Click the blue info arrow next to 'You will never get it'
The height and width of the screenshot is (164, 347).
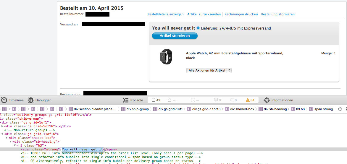coord(198,28)
